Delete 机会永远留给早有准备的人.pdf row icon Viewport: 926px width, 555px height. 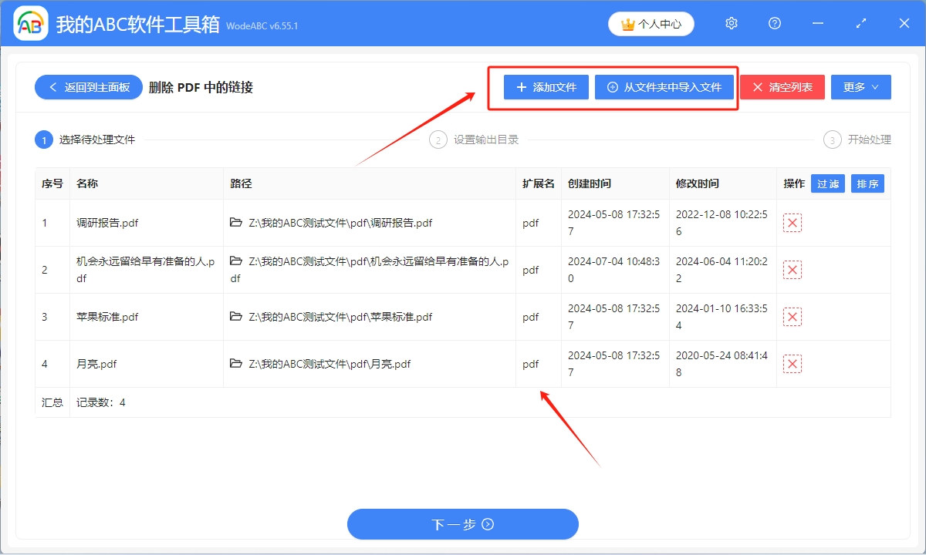click(792, 269)
